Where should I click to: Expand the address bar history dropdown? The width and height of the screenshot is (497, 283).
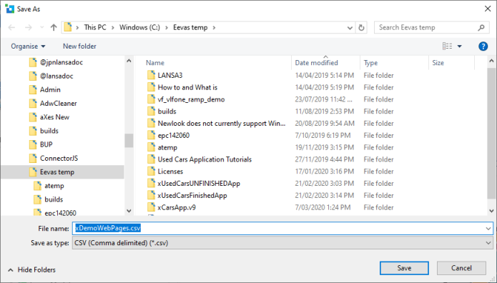click(350, 28)
